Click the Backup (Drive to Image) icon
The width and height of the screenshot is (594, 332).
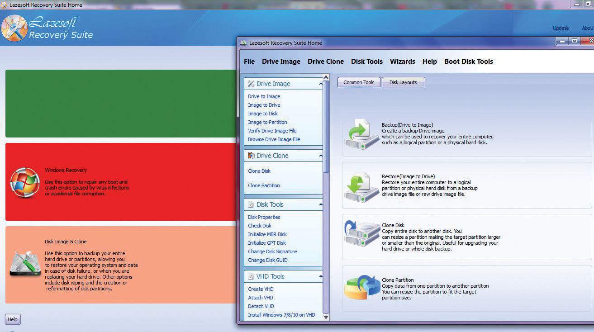363,134
